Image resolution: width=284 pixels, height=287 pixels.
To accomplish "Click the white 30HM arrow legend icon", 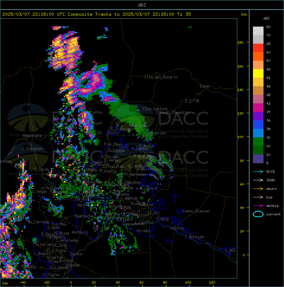I will tap(258, 180).
